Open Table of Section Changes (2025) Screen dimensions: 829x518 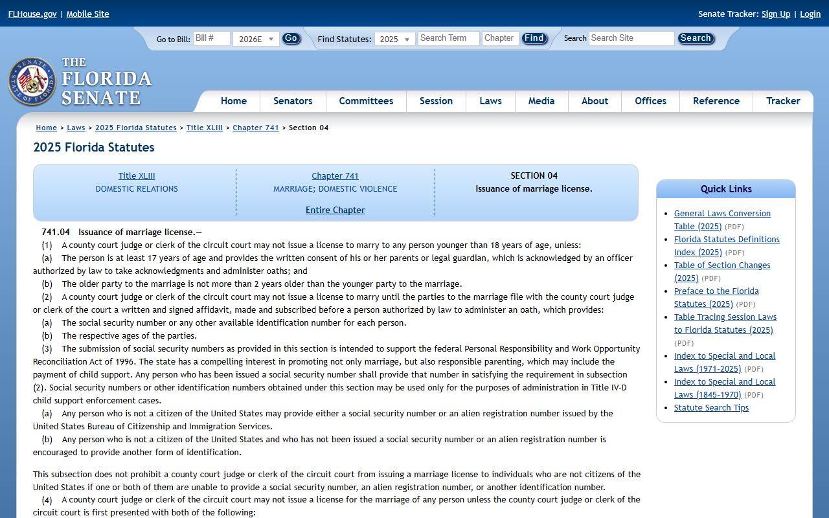[722, 271]
